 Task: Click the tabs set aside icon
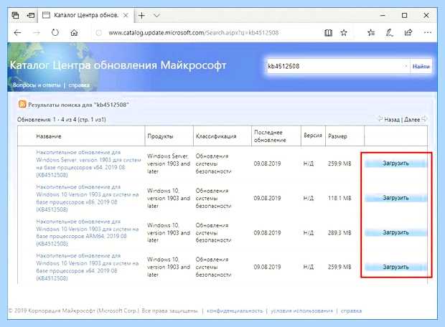15,15
